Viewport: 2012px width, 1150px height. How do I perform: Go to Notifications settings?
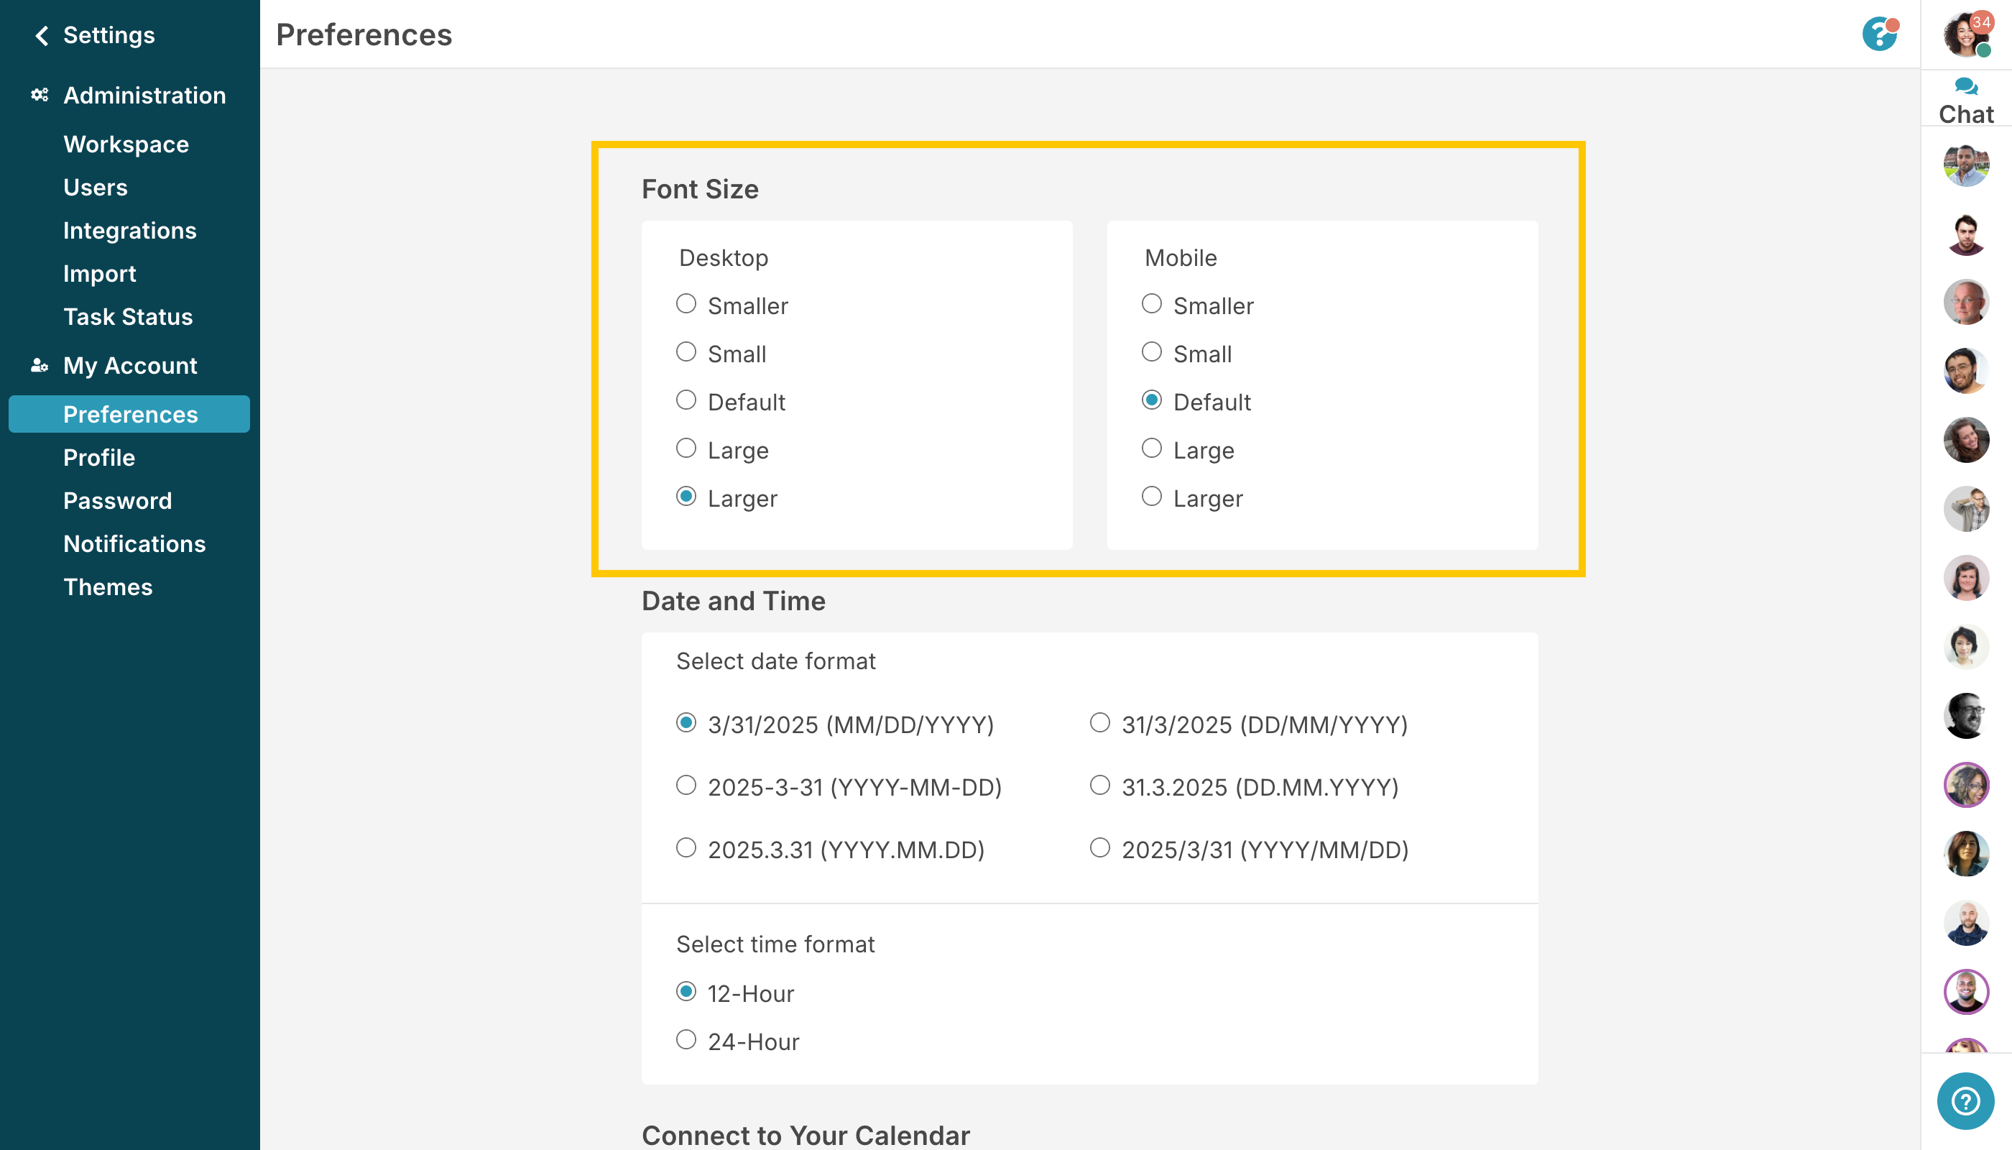click(x=134, y=544)
